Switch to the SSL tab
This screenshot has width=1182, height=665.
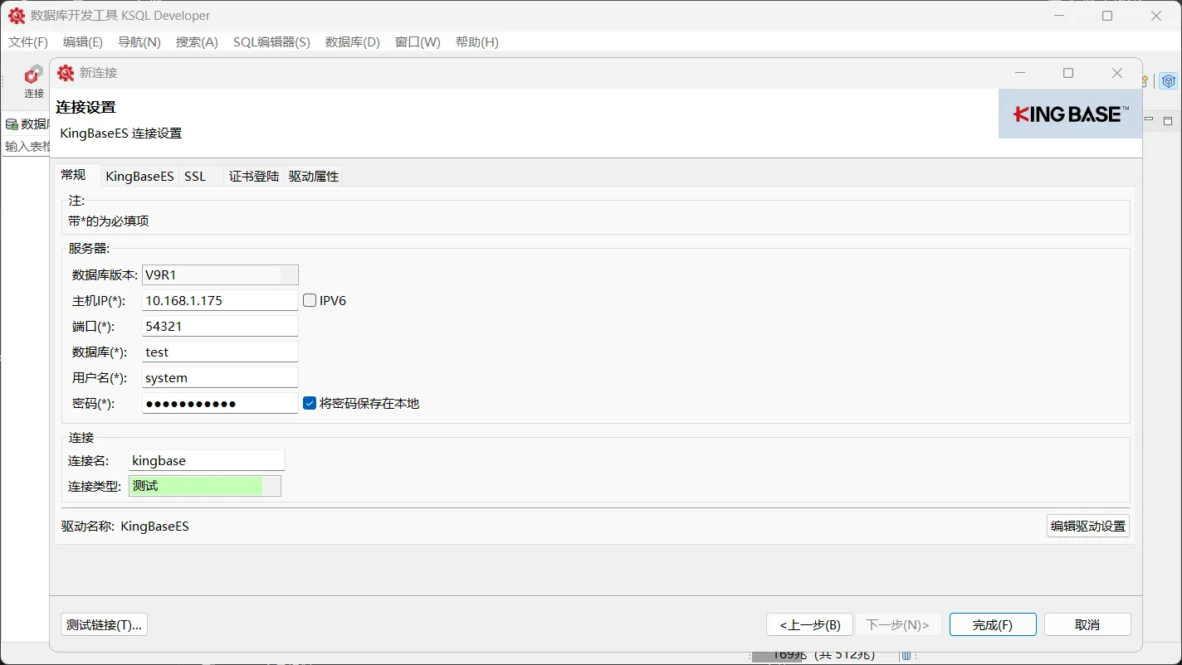(194, 176)
